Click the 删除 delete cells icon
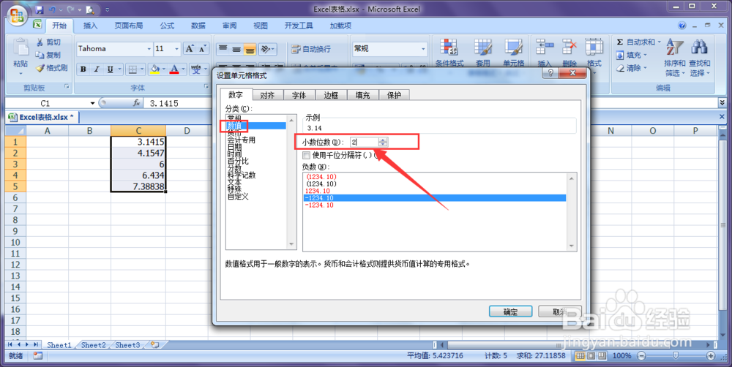The width and height of the screenshot is (732, 367). coord(569,47)
